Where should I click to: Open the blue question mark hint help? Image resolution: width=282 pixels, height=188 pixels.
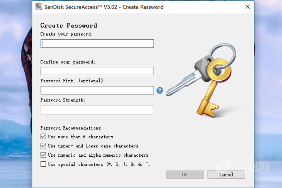(x=160, y=90)
